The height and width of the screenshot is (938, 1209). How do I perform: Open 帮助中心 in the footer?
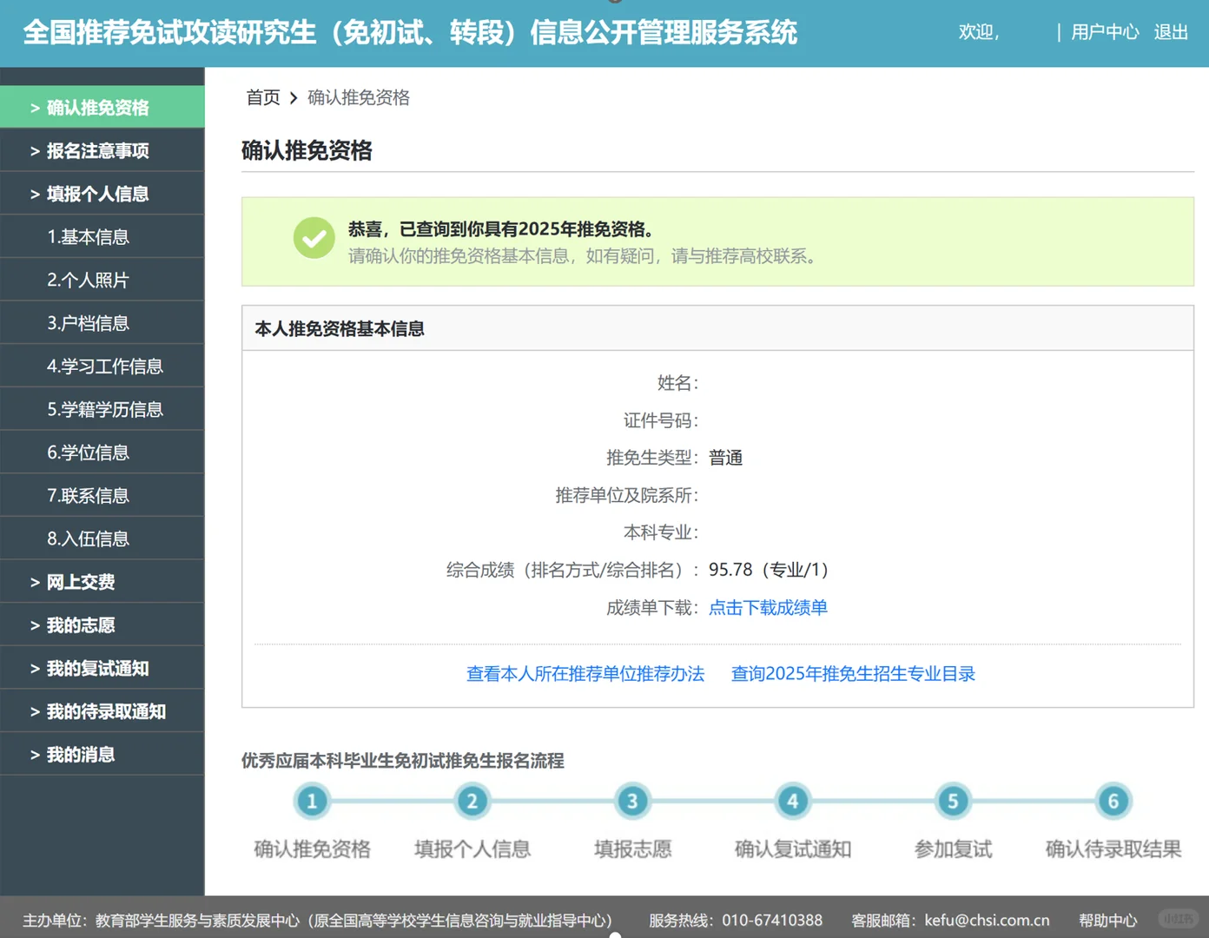click(1107, 919)
